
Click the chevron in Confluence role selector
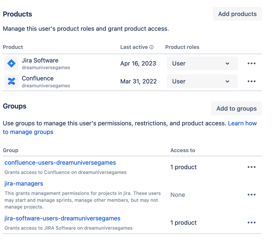pyautogui.click(x=227, y=82)
